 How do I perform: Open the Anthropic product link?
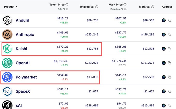tap(25, 34)
